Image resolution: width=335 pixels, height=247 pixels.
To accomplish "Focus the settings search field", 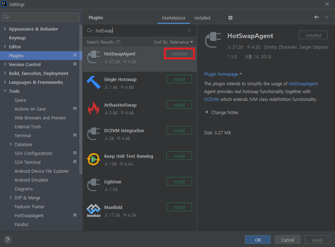I will coord(41,17).
